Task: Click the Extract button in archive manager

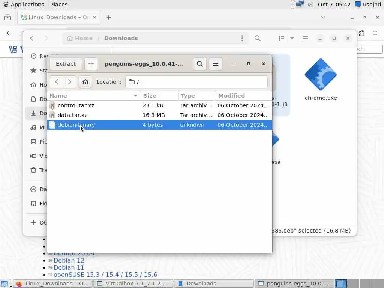Action: (66, 64)
